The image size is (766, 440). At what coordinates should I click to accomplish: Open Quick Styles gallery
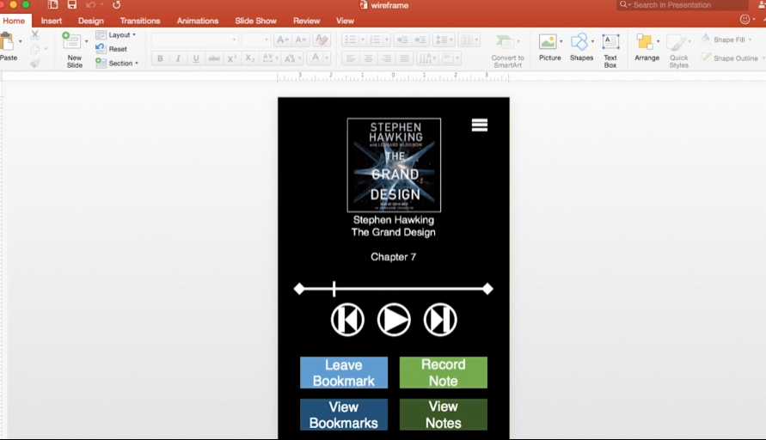coord(678,51)
